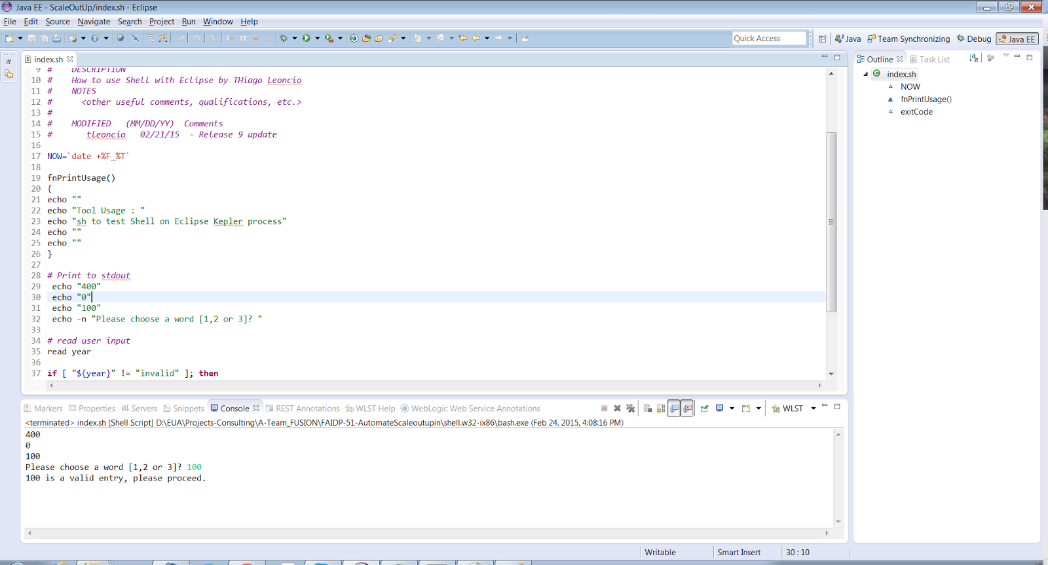Click the Remove All Terminated Launches icon

click(630, 408)
